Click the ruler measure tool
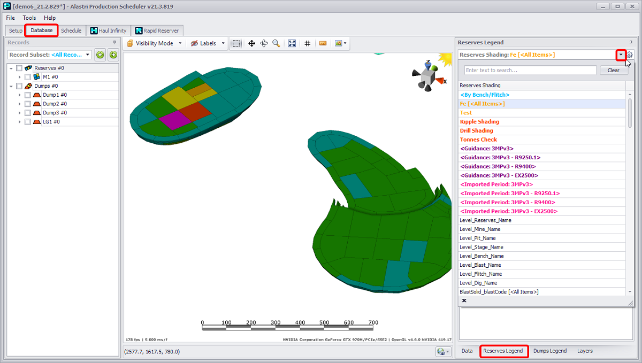 [323, 43]
